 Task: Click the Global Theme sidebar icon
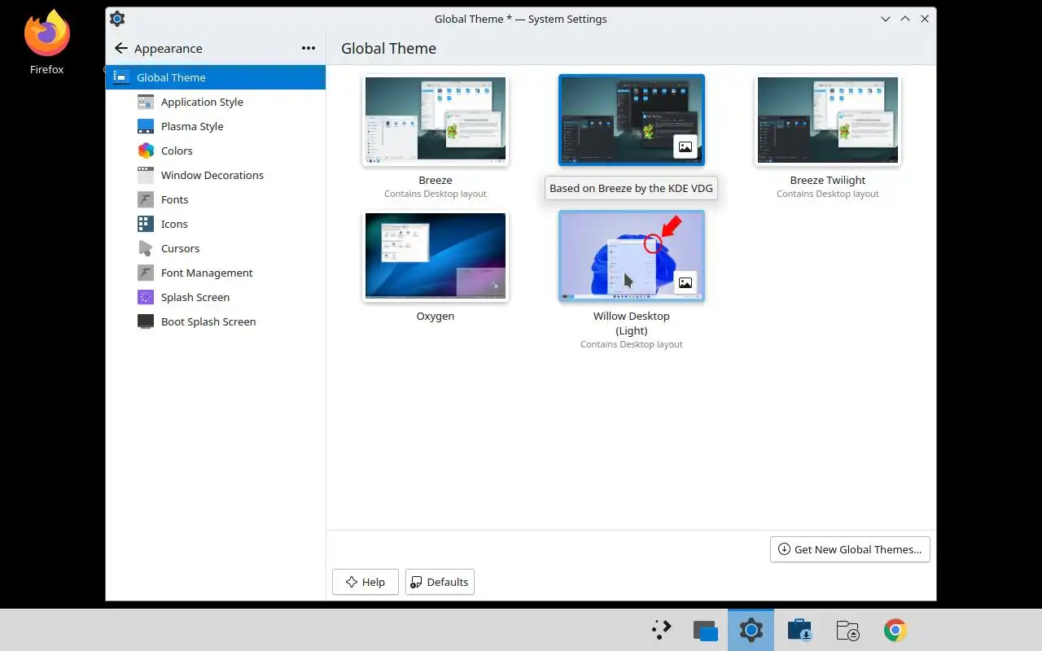(121, 77)
